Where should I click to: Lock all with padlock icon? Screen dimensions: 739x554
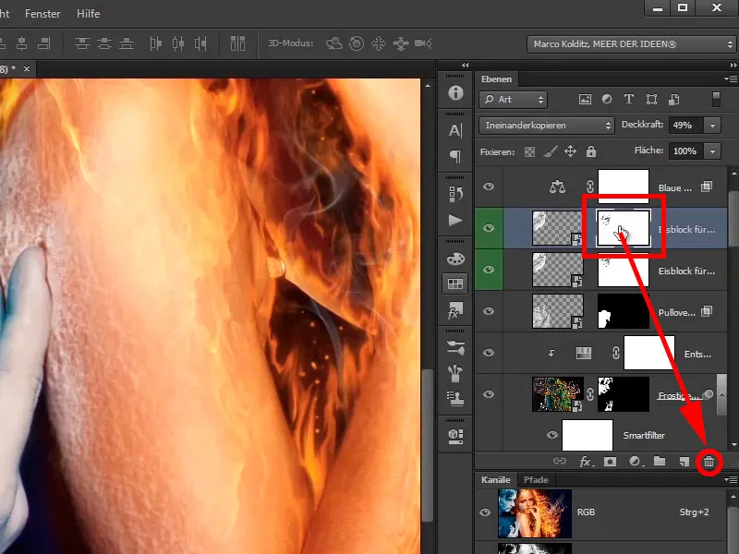coord(591,151)
